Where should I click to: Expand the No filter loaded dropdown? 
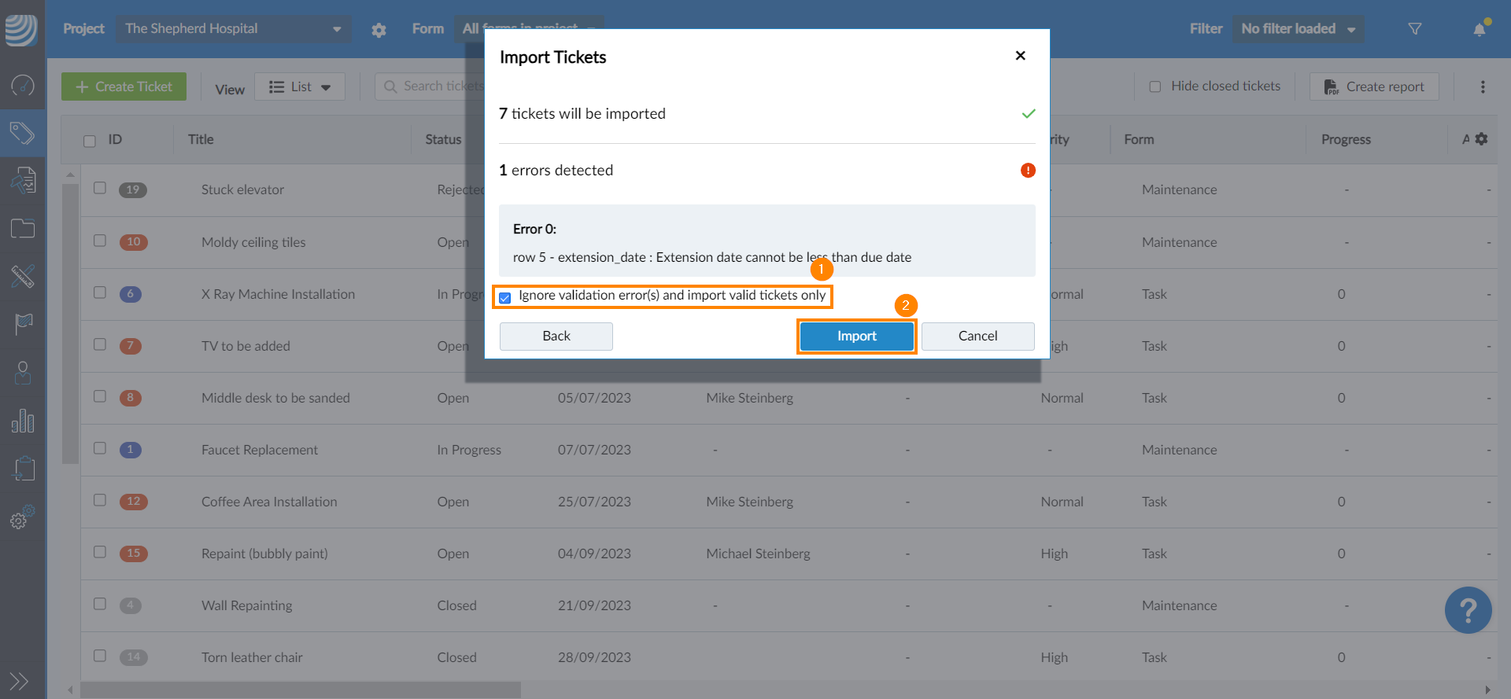coord(1298,29)
